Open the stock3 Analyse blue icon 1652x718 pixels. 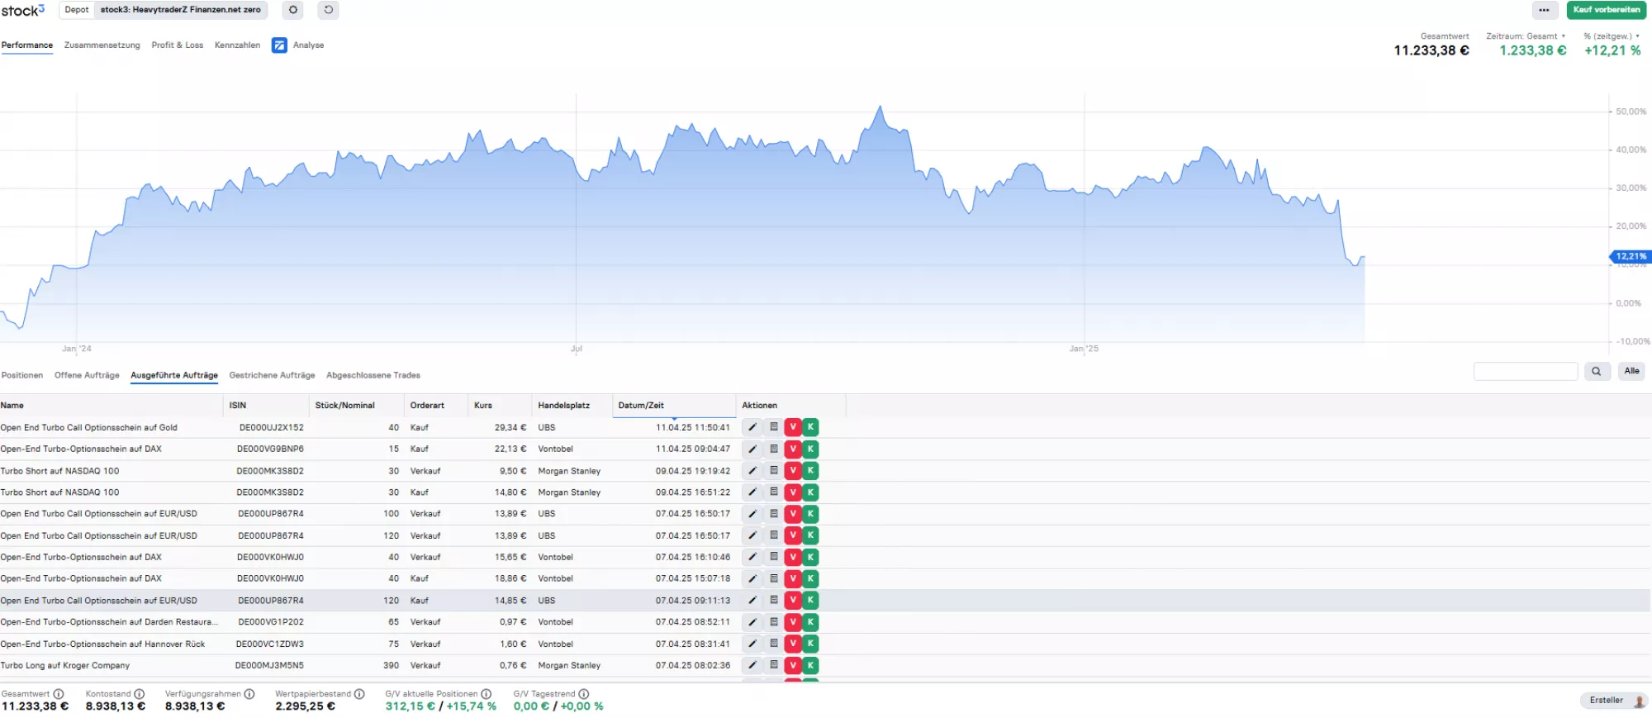click(279, 45)
